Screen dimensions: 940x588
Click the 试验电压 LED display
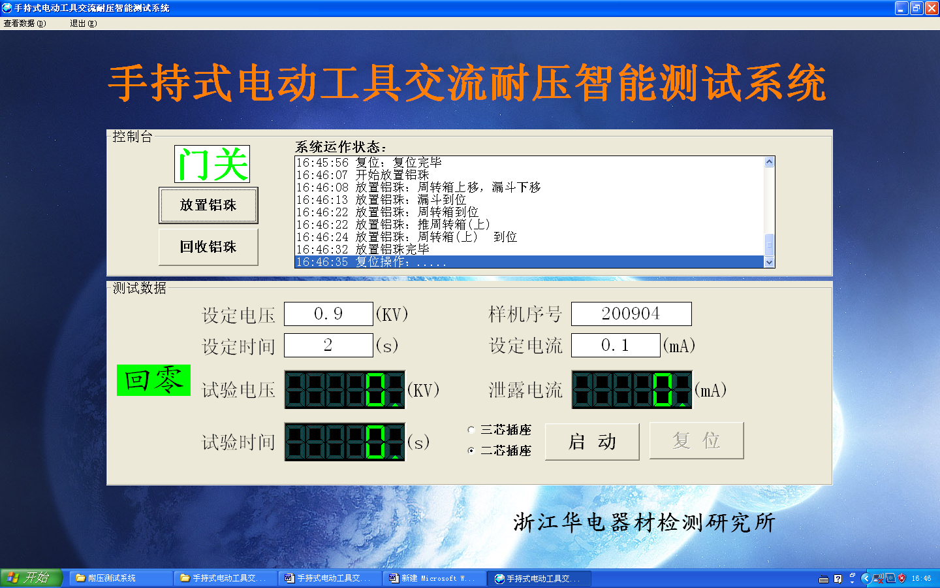pyautogui.click(x=345, y=389)
